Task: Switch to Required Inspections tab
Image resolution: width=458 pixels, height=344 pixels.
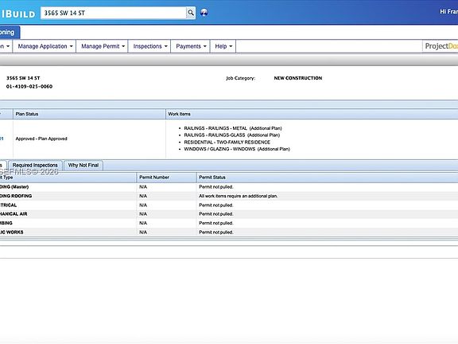Action: (35, 166)
